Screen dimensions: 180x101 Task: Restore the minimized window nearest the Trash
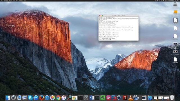[x=166, y=98]
